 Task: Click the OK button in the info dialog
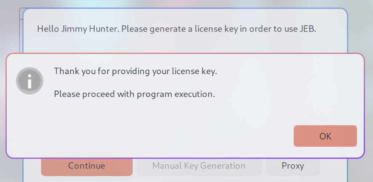325,136
